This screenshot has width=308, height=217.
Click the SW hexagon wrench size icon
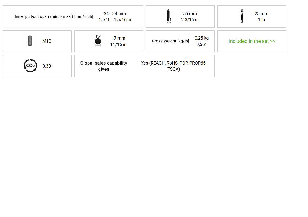(98, 41)
